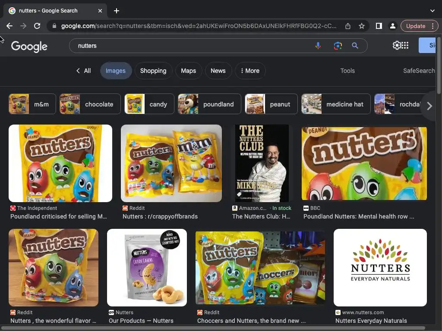Screen dimensions: 442x331
Task: Open the Chrome three-dot menu
Action: pyautogui.click(x=433, y=26)
